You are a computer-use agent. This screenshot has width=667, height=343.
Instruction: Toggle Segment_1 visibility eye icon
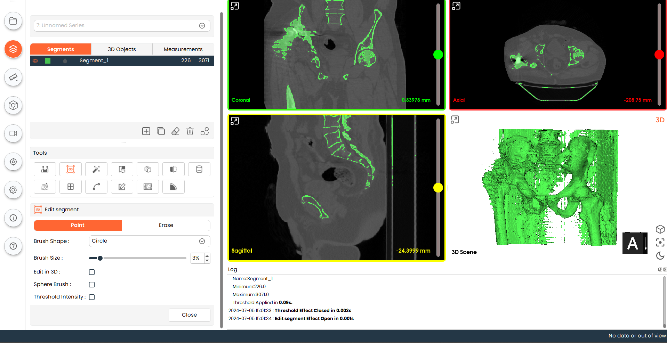(x=35, y=61)
